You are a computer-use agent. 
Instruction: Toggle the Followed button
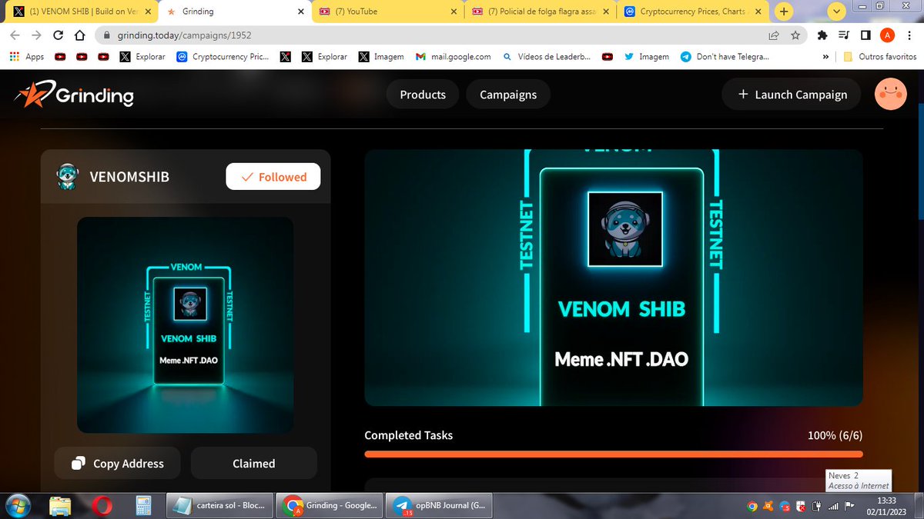tap(273, 177)
